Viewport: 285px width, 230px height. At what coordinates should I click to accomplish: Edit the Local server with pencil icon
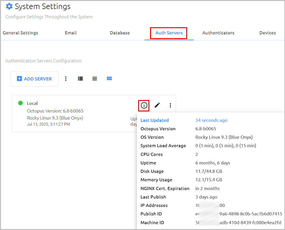pyautogui.click(x=157, y=105)
